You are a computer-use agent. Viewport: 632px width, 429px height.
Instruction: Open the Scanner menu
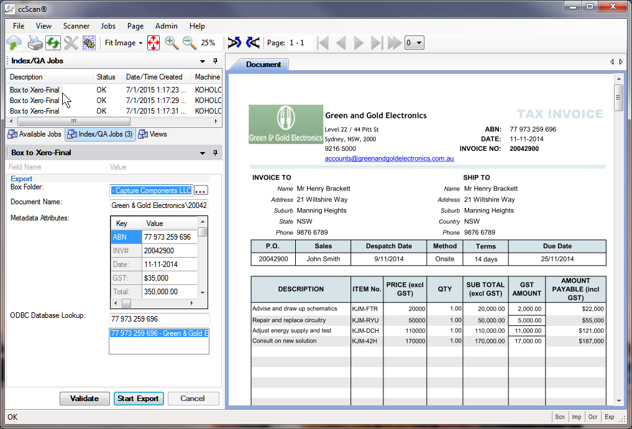76,26
